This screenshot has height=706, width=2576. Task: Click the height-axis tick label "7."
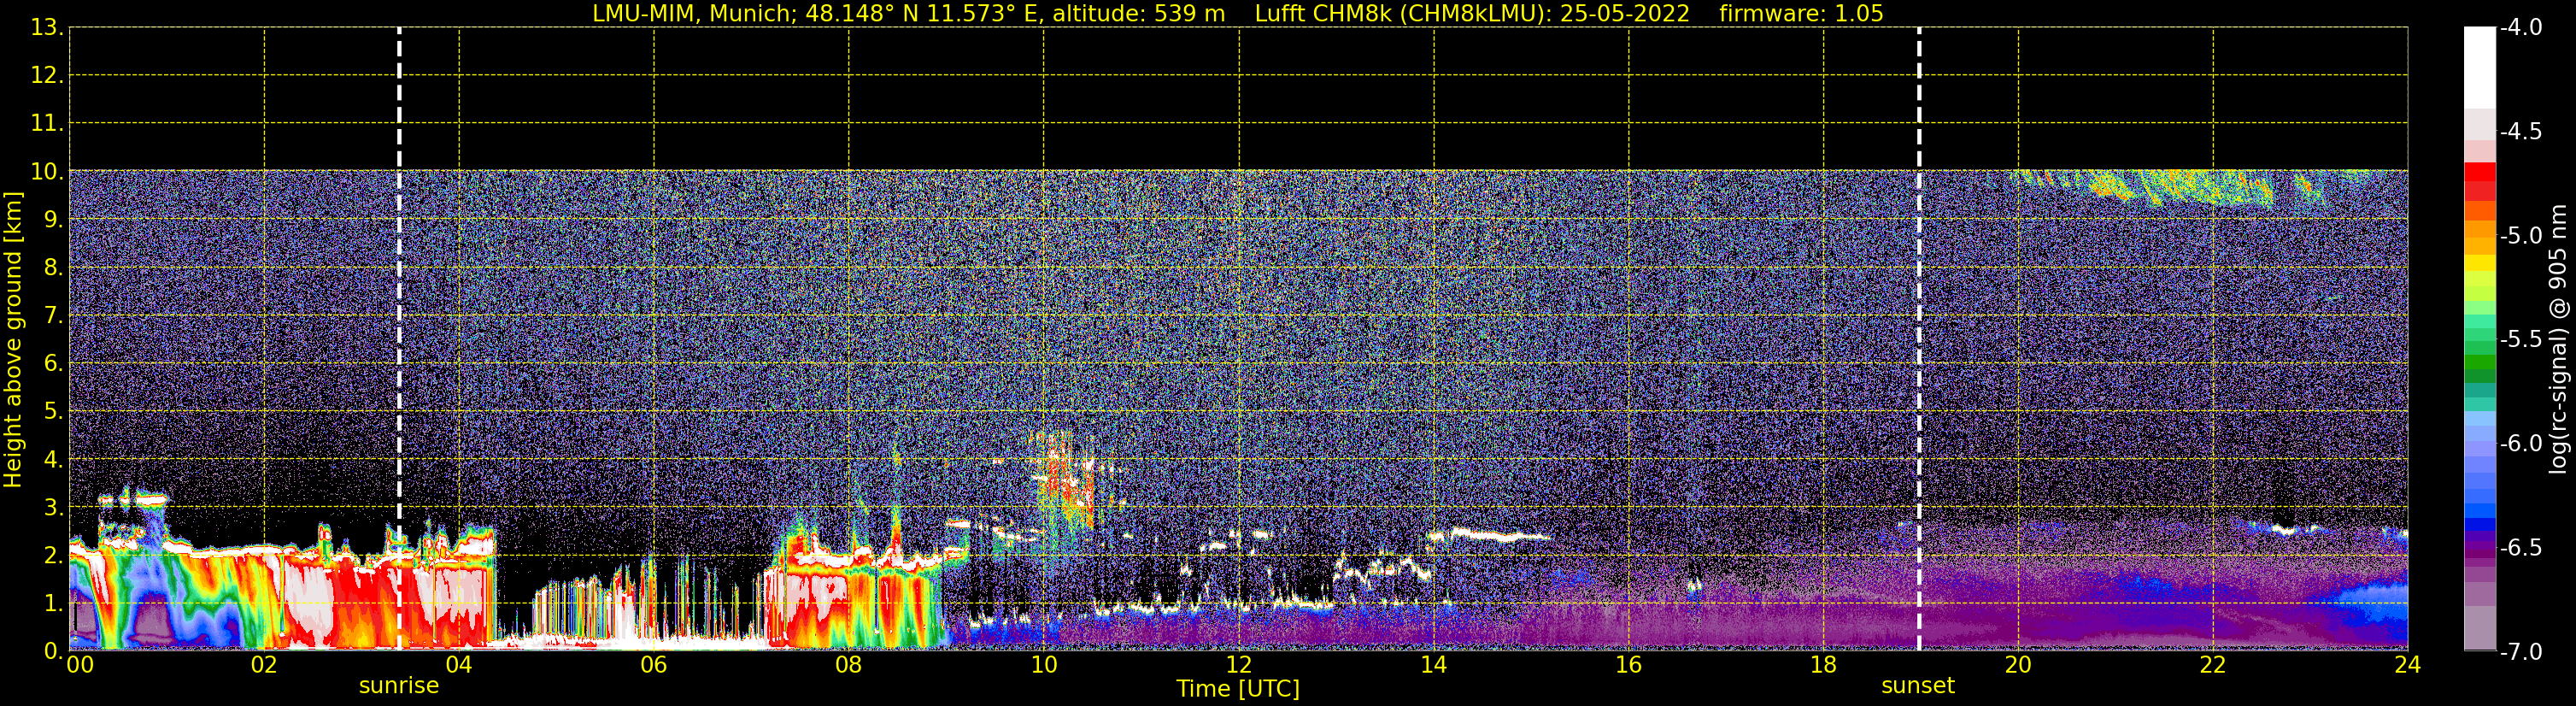pos(53,316)
